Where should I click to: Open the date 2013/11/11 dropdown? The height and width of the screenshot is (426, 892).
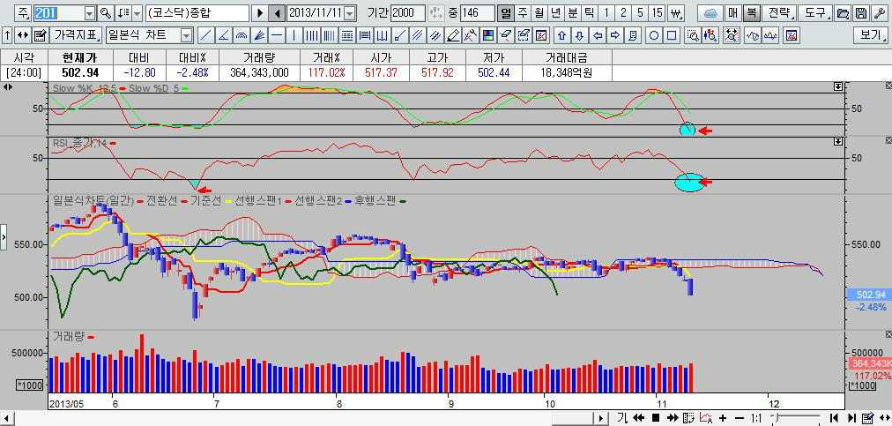350,13
